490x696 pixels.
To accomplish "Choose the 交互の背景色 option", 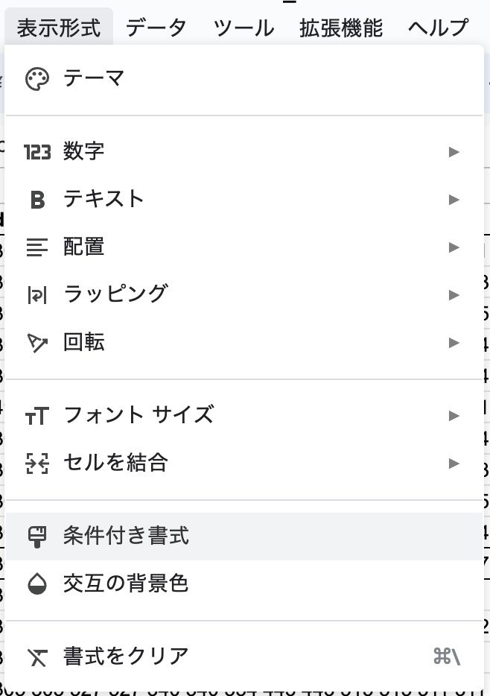I will (x=126, y=584).
